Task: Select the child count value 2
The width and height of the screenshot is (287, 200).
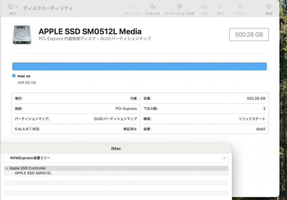Action: 264,109
